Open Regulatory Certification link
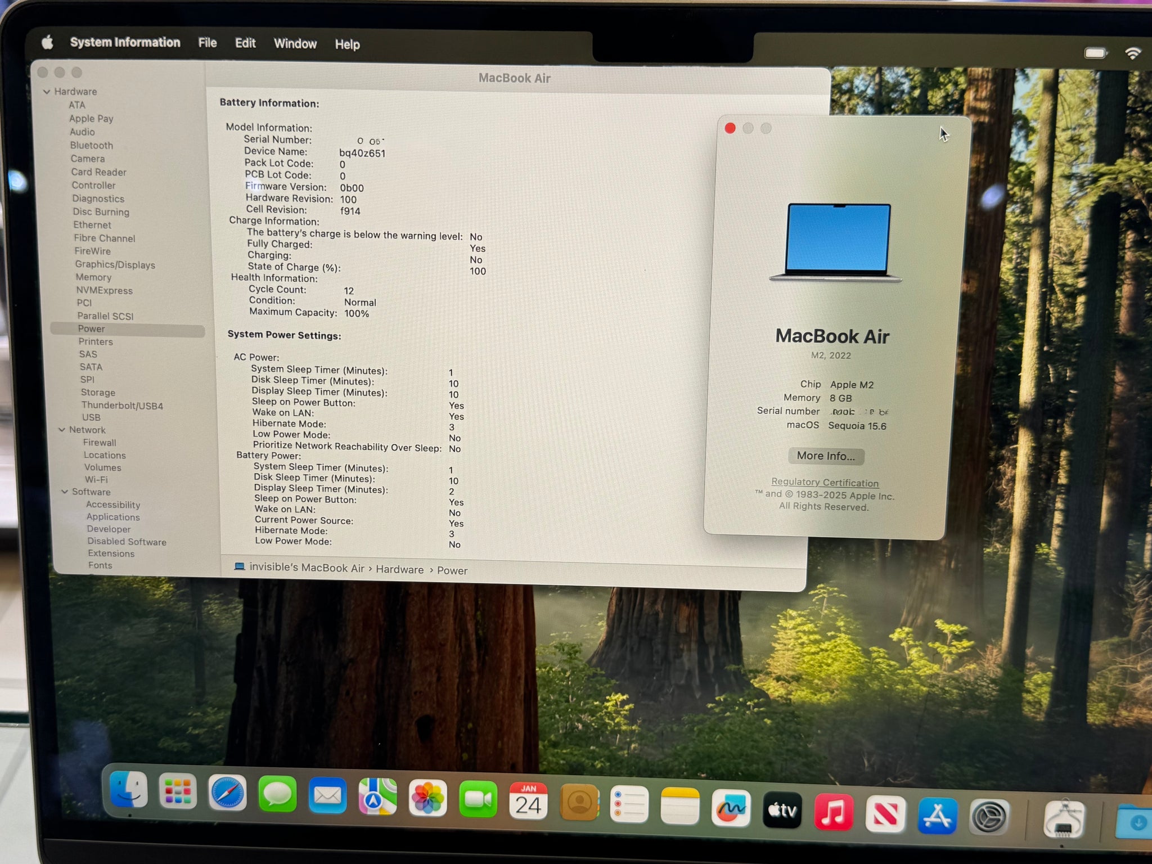This screenshot has height=864, width=1152. pyautogui.click(x=825, y=483)
